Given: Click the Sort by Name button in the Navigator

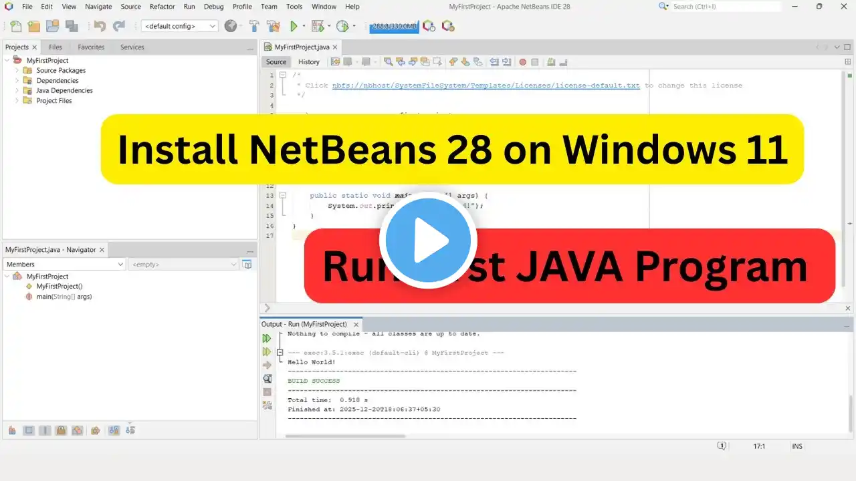Looking at the screenshot, I should click(114, 430).
